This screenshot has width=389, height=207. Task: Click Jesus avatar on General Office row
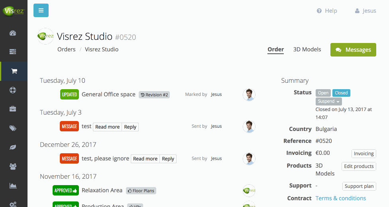(249, 95)
